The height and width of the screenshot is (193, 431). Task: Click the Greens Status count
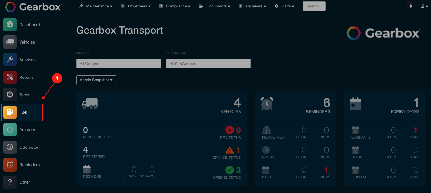tap(239, 170)
